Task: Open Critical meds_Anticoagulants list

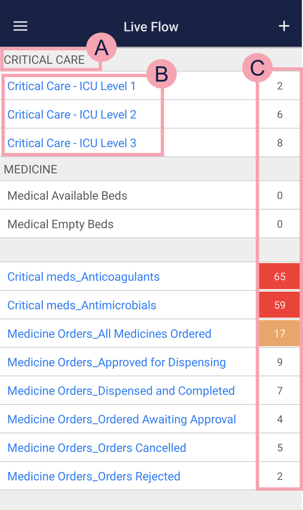Action: [x=83, y=277]
